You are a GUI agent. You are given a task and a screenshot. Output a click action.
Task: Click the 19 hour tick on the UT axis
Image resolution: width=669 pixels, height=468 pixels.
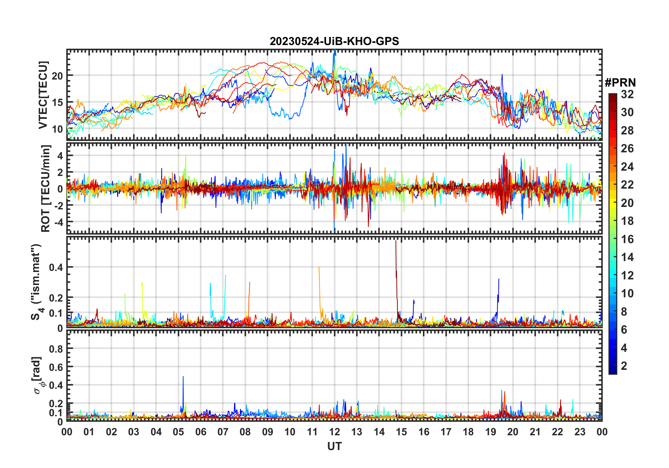(x=490, y=432)
